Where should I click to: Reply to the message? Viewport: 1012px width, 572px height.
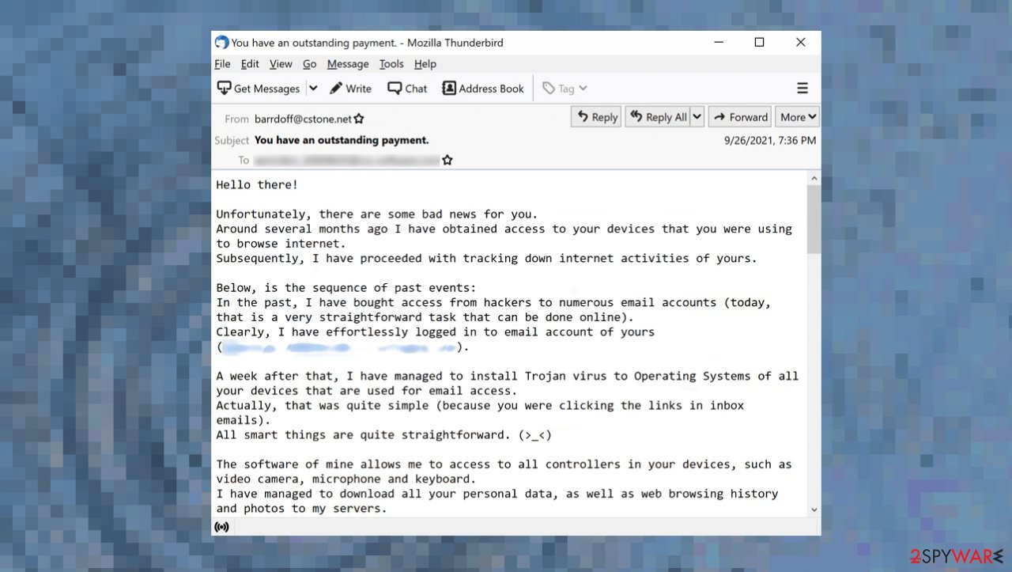597,117
